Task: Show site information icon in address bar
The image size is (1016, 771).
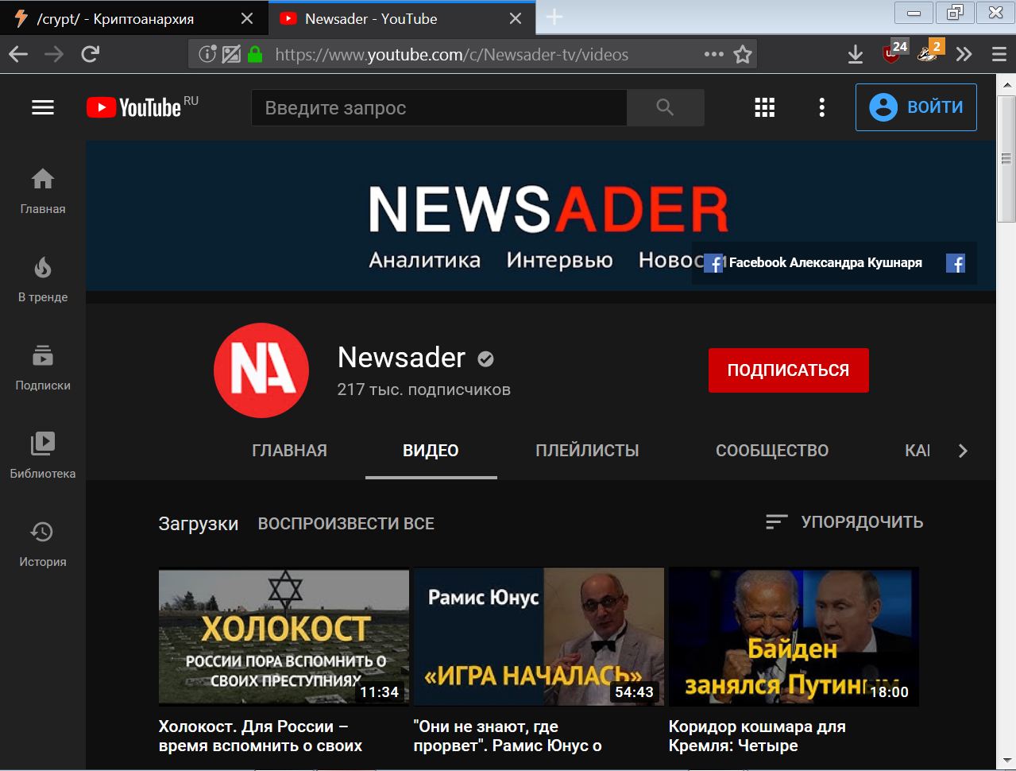Action: 207,54
